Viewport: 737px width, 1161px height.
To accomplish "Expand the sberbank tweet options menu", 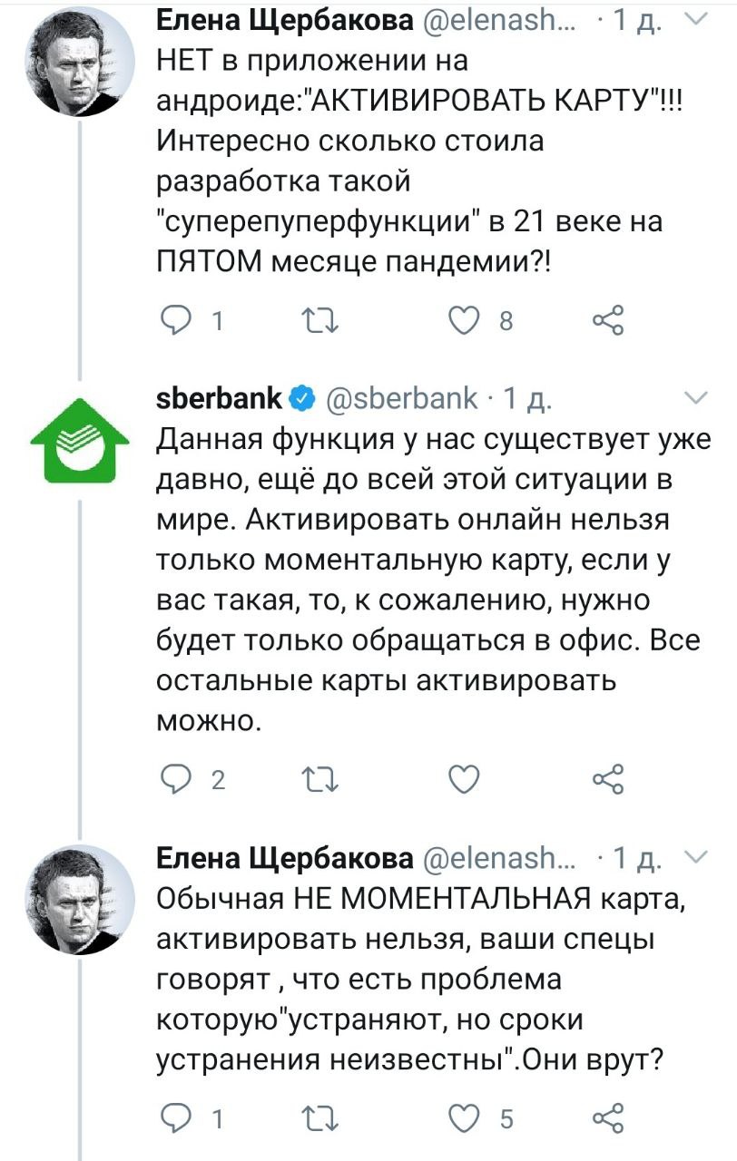I will (x=694, y=397).
